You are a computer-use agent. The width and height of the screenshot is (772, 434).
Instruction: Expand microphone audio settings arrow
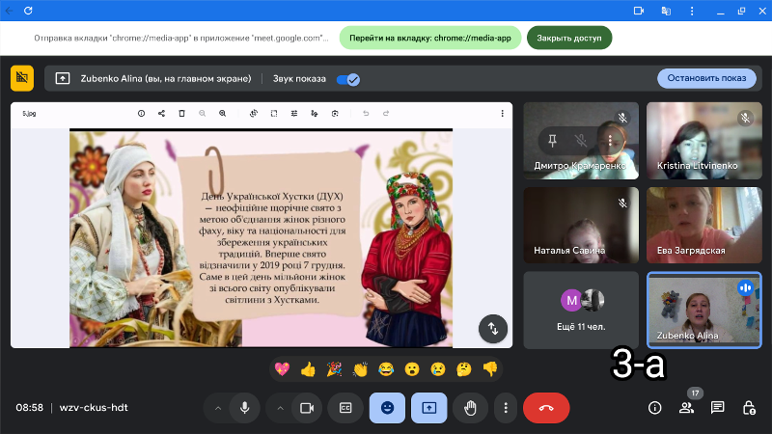[x=218, y=408]
